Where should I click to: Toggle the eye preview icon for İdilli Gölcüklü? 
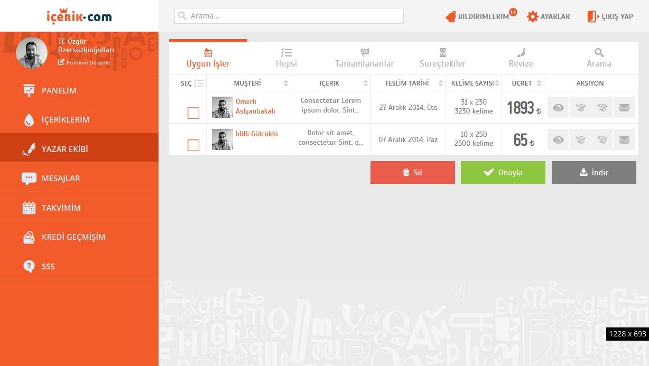coord(558,139)
